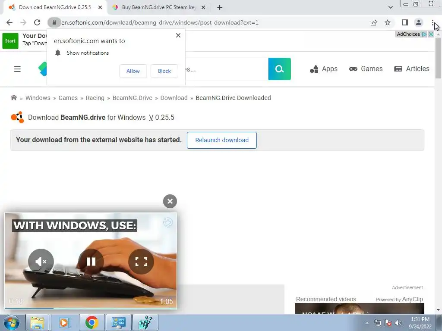Open the BeamNG.Drive breadcrumb link
Screen dimensions: 442x331
(x=132, y=98)
